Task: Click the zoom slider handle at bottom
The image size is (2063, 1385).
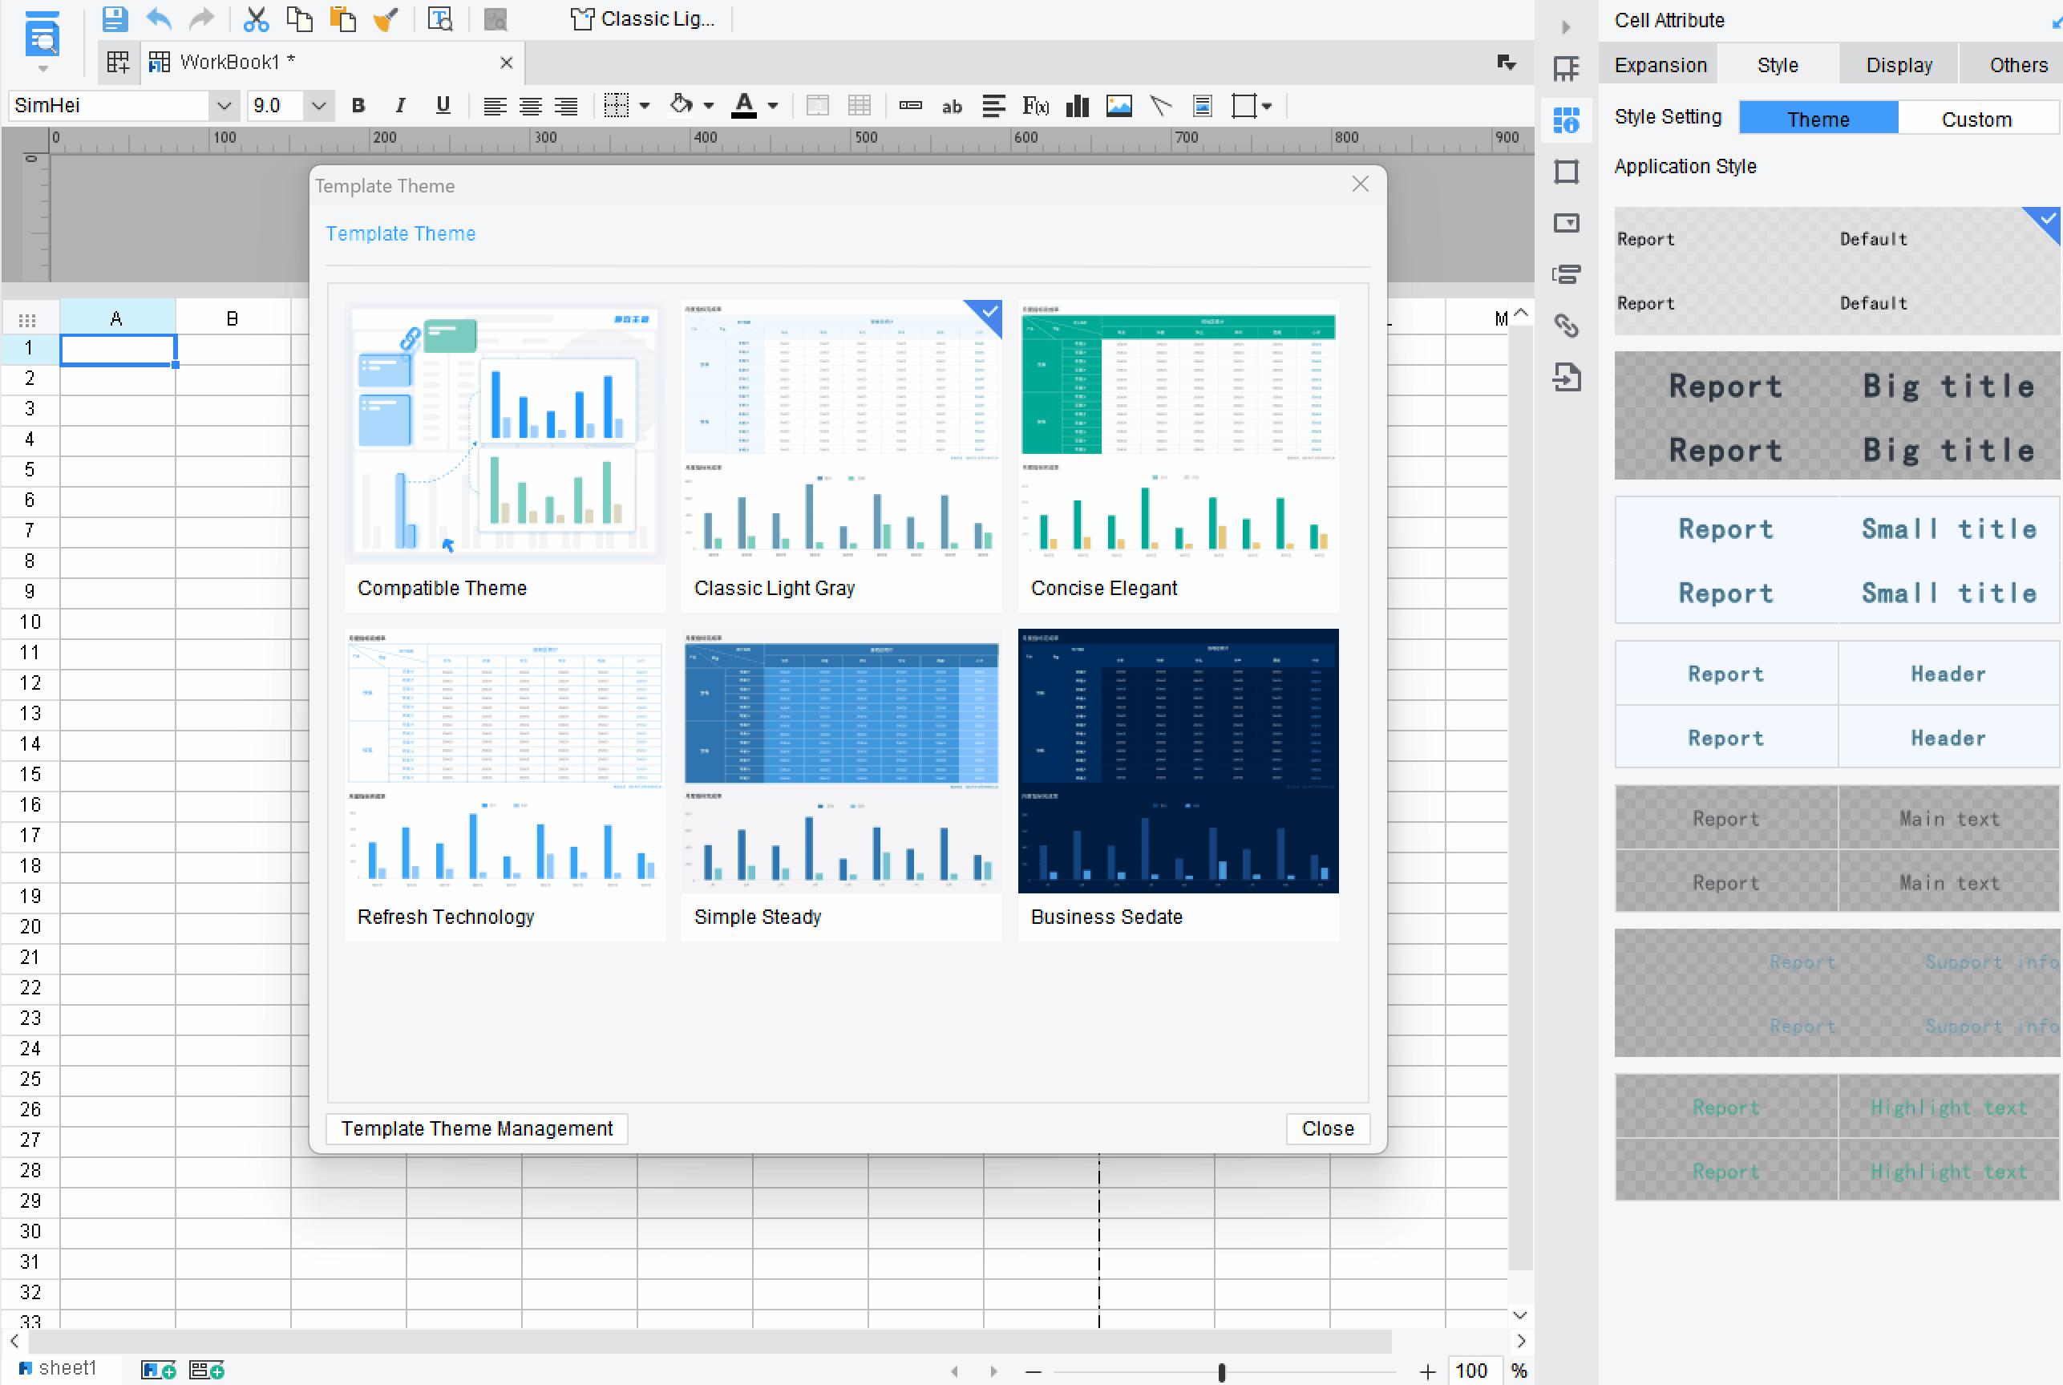Action: pos(1221,1371)
